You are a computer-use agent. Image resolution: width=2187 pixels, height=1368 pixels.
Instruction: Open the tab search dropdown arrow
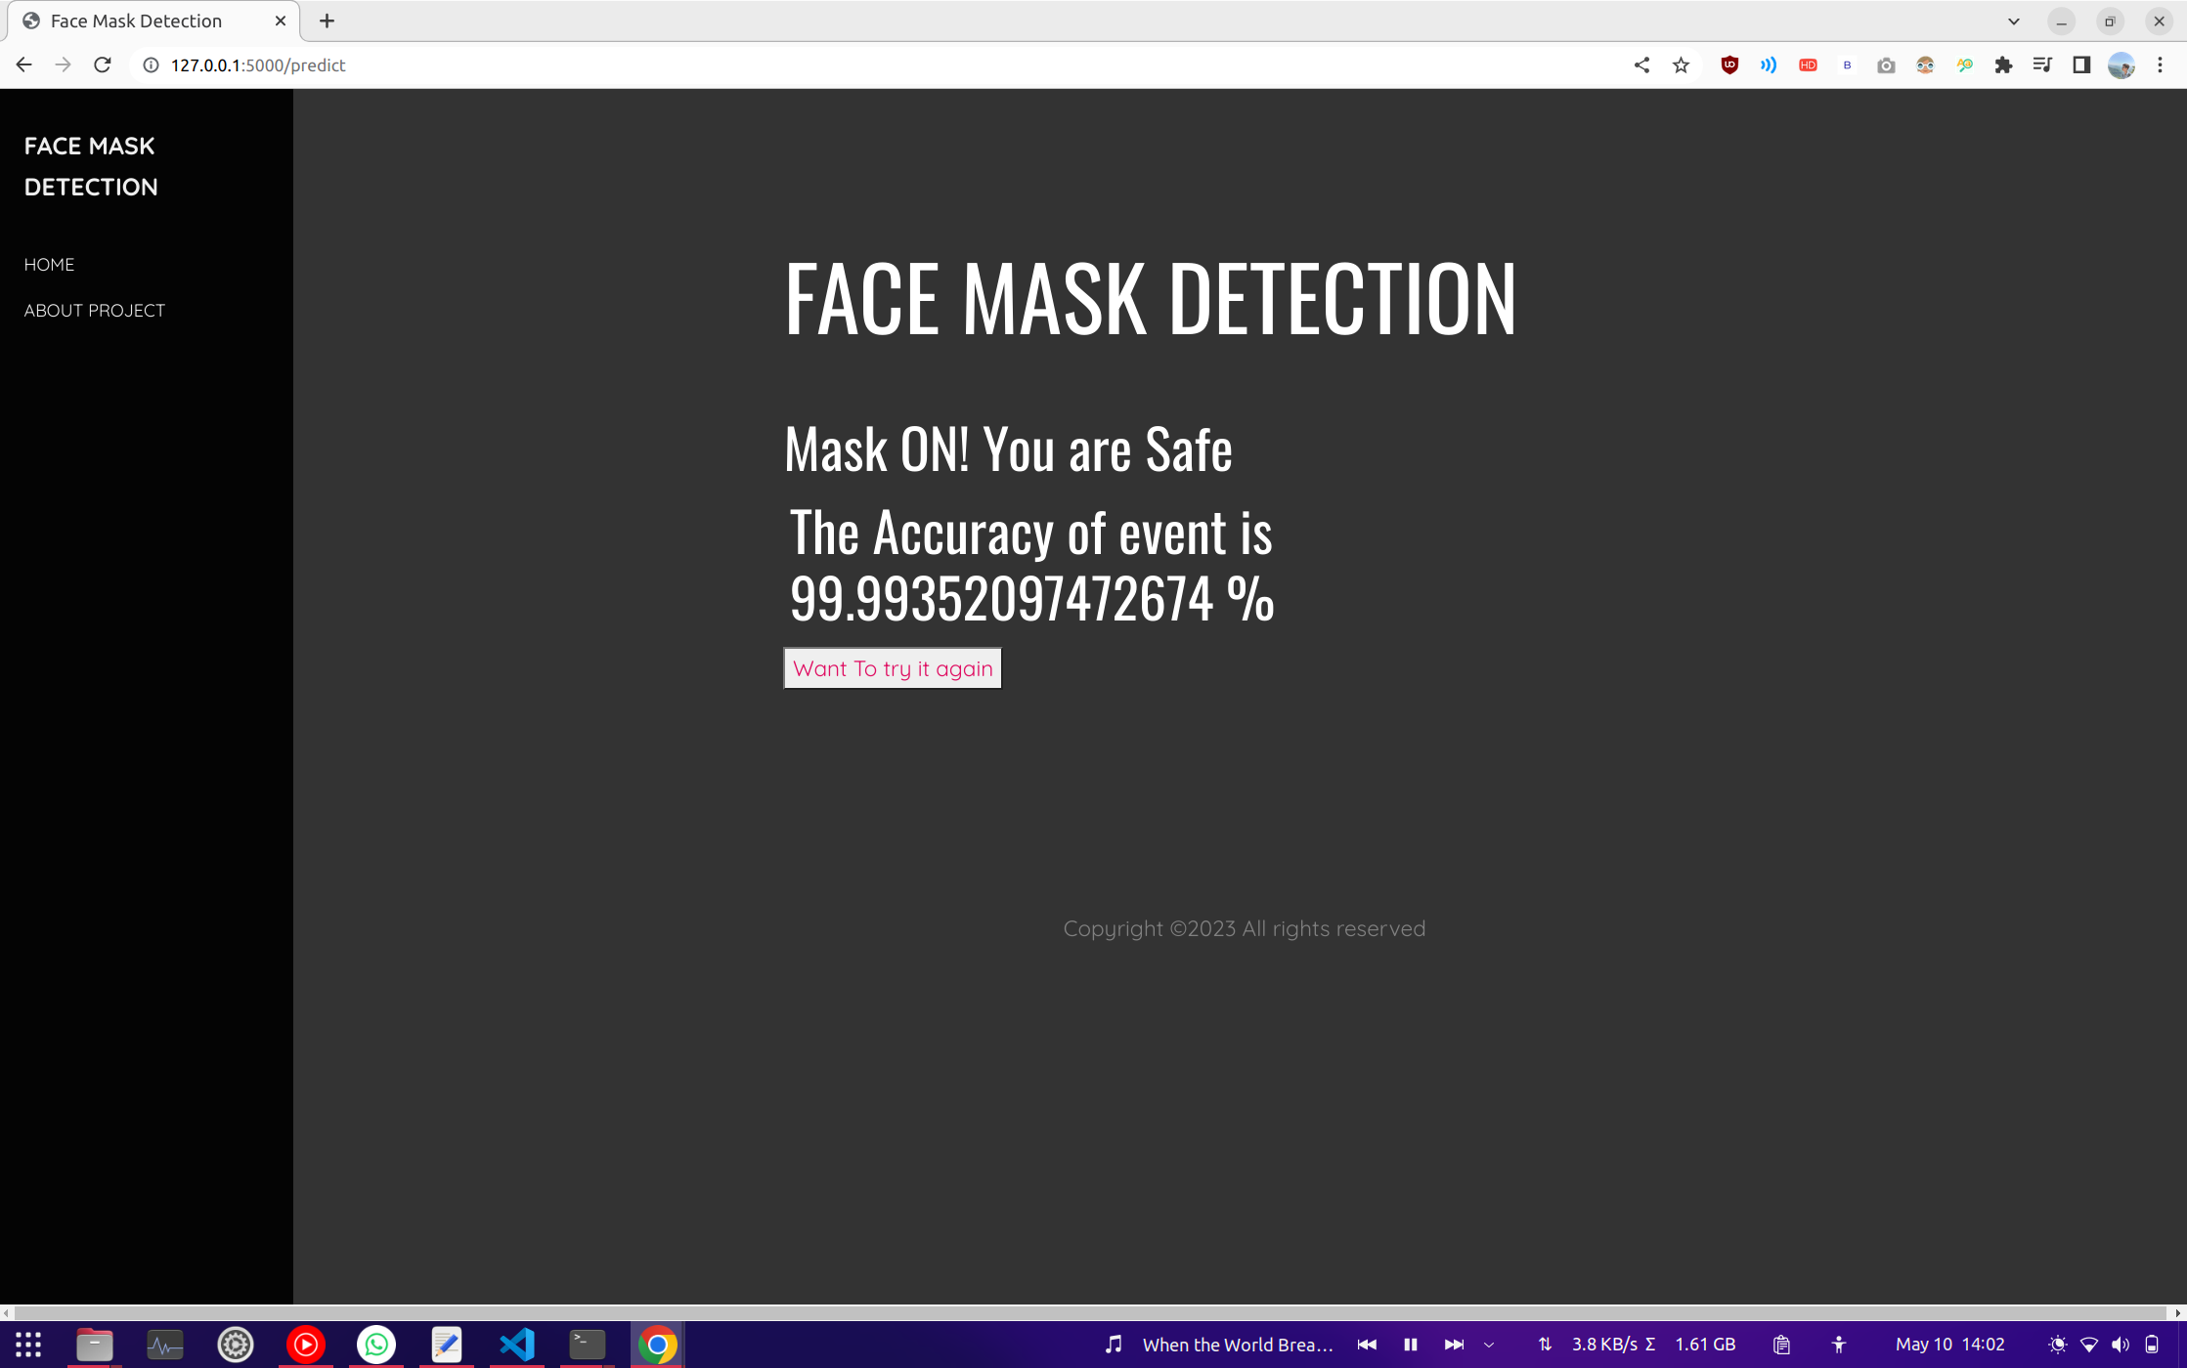(x=2013, y=21)
